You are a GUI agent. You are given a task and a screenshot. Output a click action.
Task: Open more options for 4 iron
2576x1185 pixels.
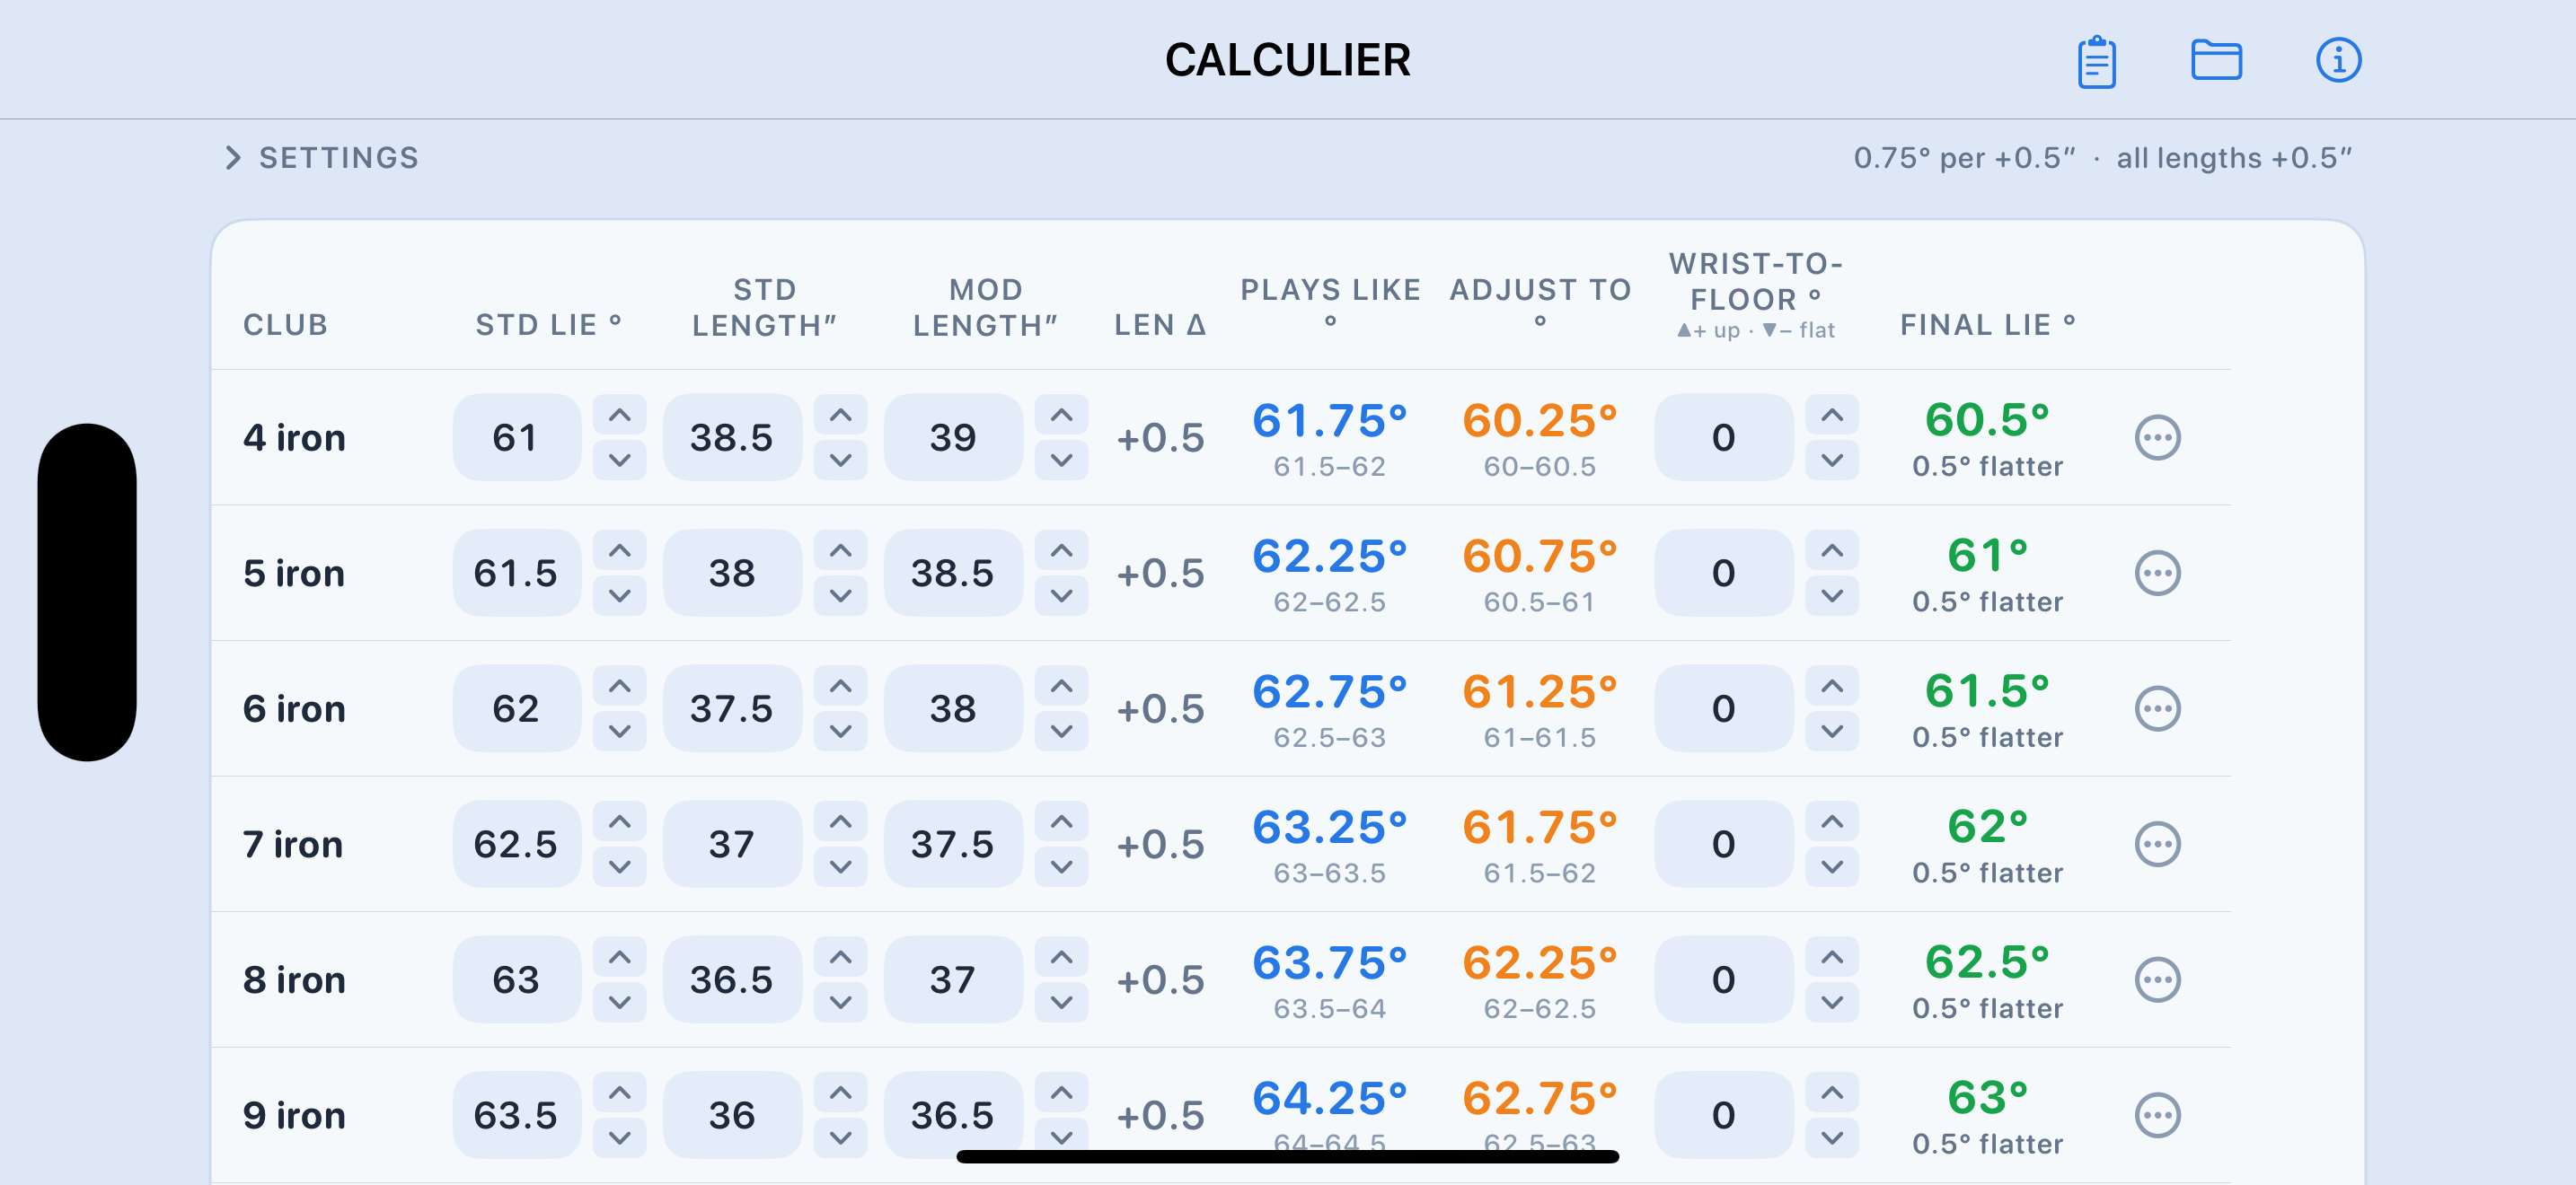(2157, 437)
